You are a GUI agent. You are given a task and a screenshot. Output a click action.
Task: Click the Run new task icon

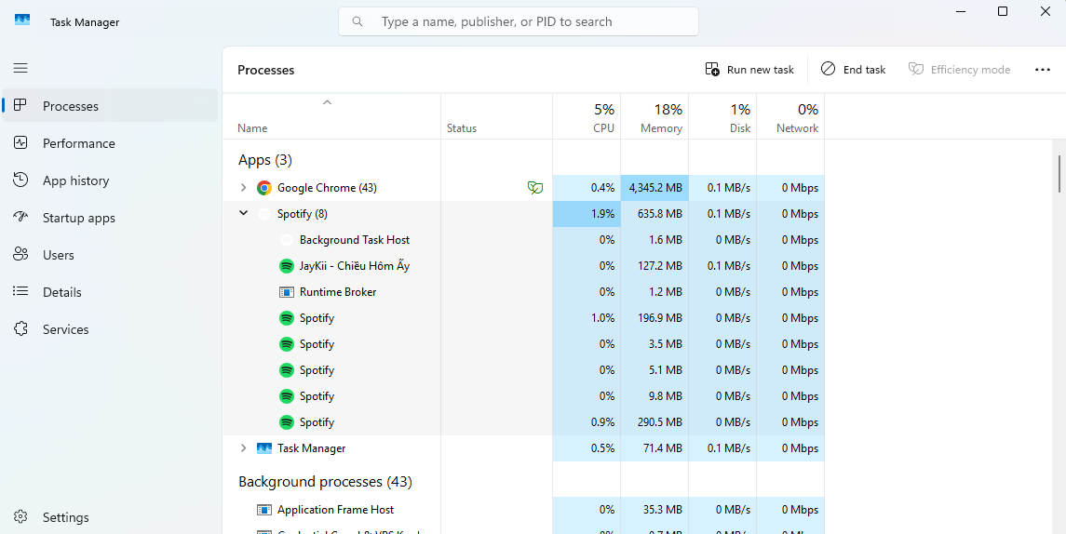[712, 69]
